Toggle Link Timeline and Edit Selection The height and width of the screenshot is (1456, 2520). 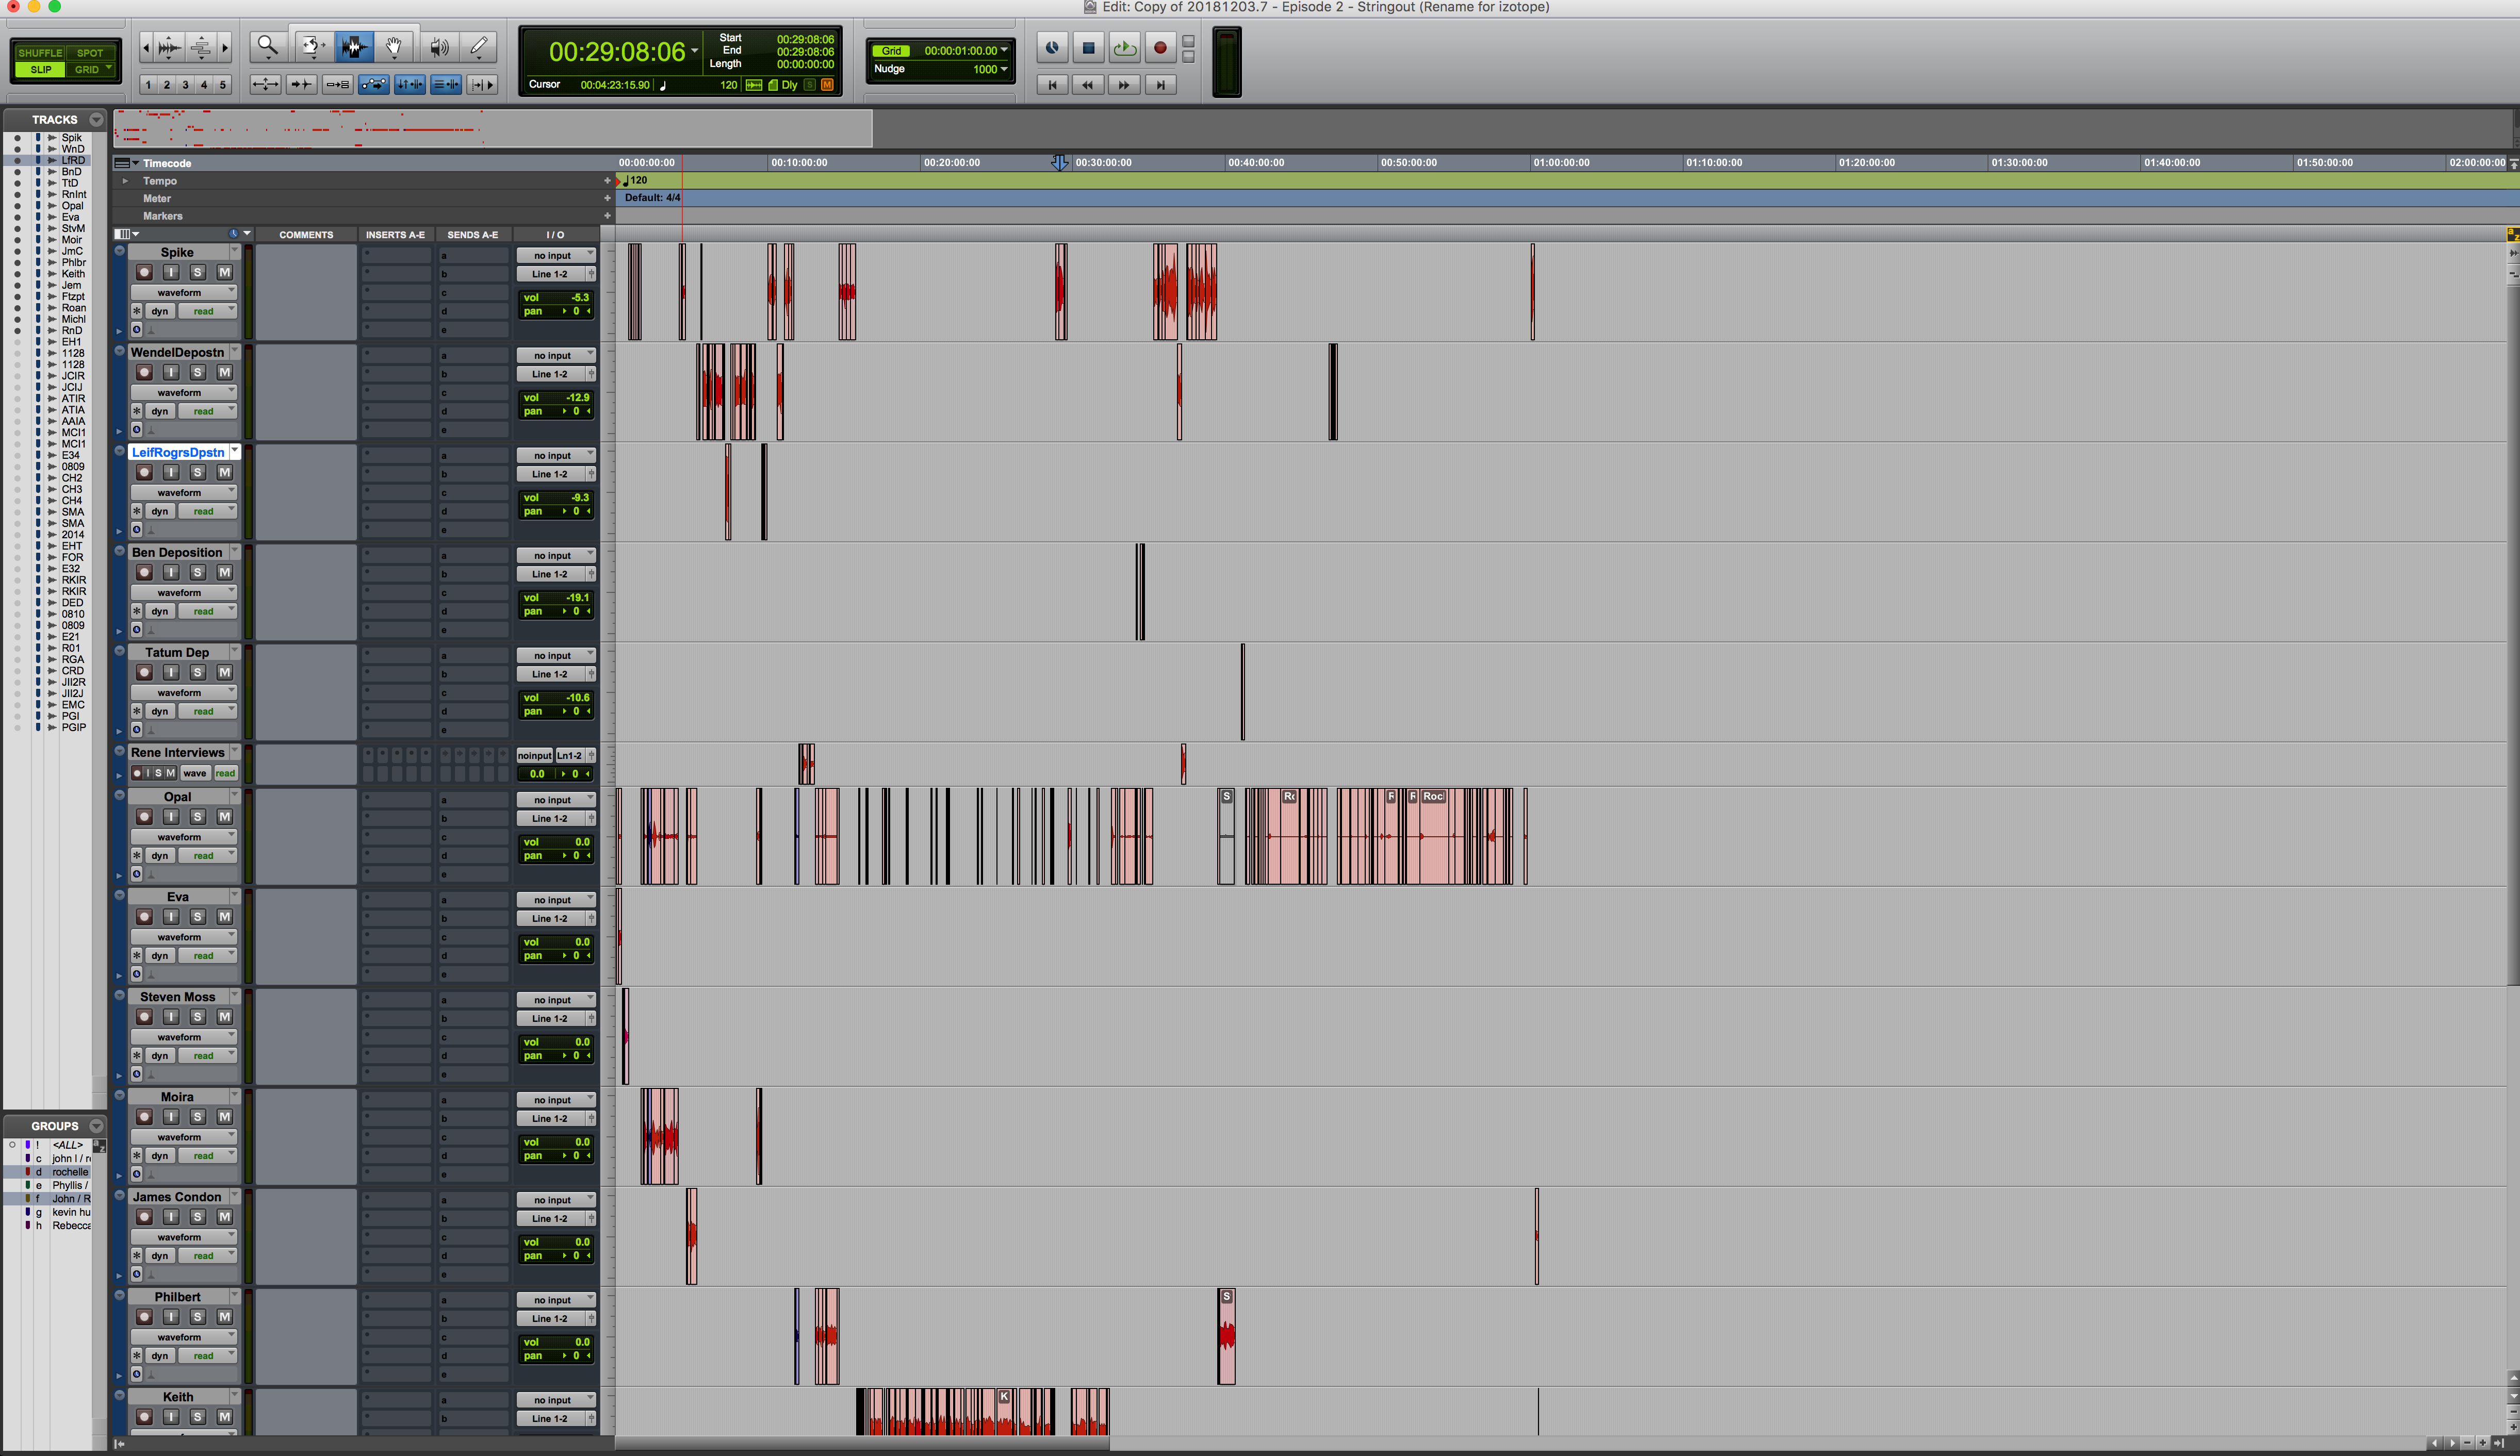(409, 85)
